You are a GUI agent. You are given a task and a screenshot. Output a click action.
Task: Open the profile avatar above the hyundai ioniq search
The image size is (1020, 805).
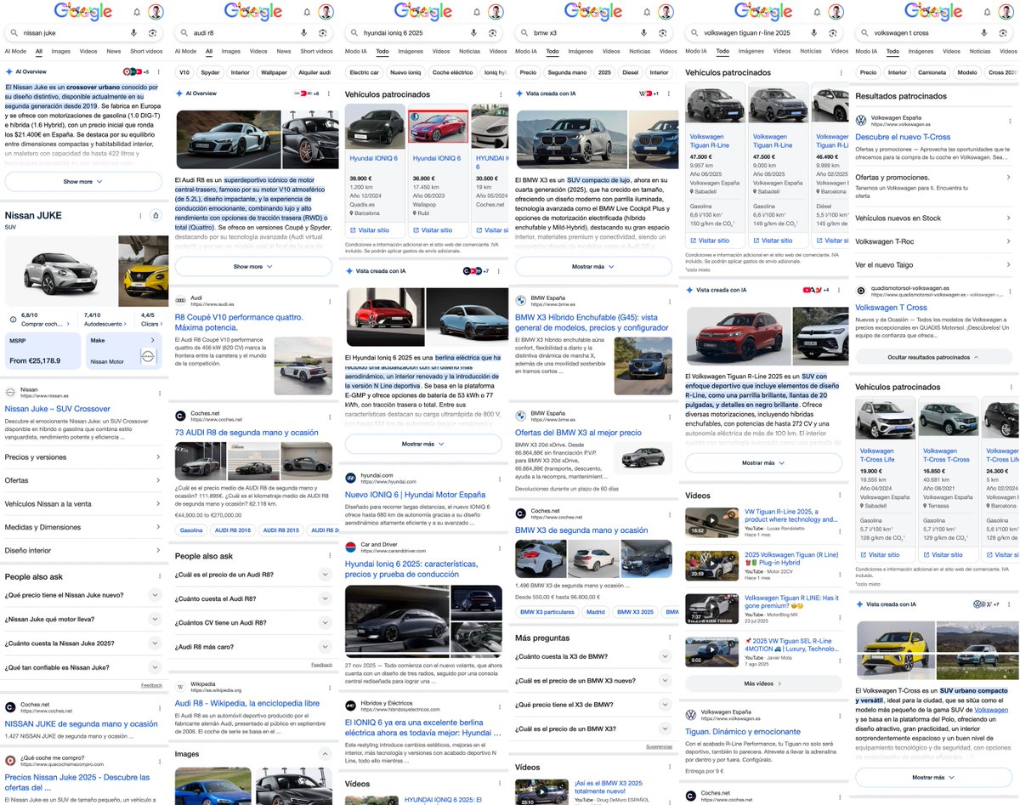pos(496,11)
